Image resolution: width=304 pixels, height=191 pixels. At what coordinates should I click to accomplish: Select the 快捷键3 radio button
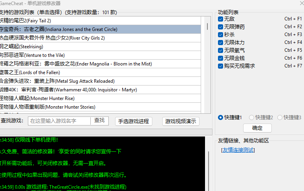(280, 118)
